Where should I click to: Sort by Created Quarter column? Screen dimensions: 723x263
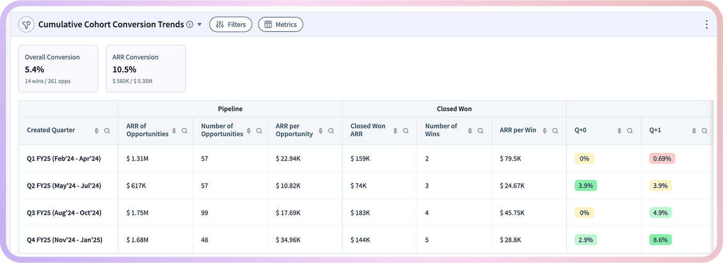point(97,130)
